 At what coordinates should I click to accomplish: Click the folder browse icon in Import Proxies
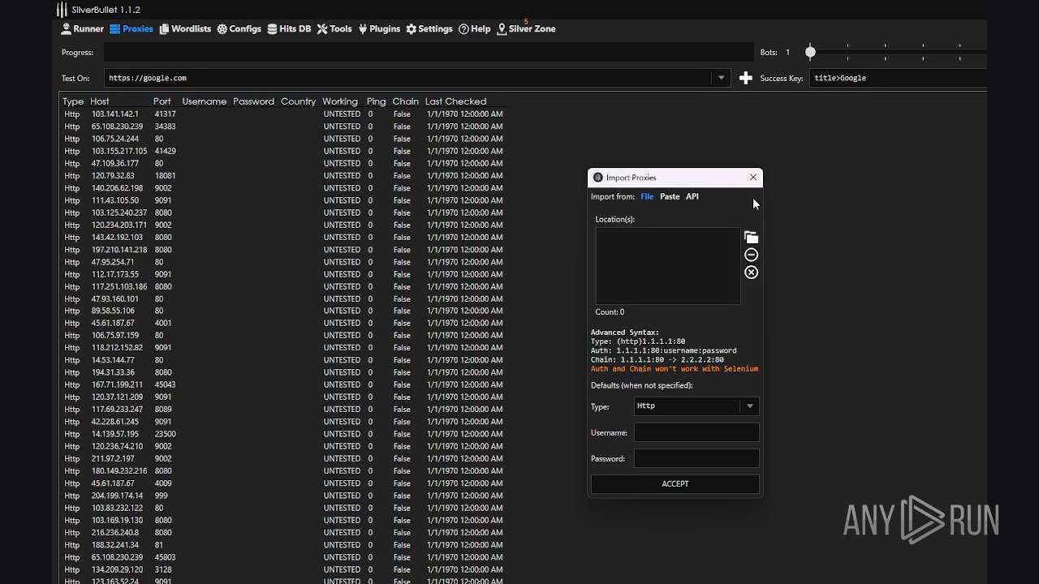click(x=751, y=237)
